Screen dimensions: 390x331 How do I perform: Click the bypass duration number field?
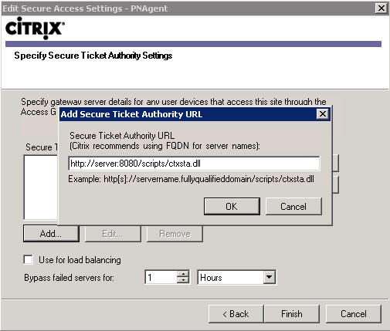[x=161, y=277]
